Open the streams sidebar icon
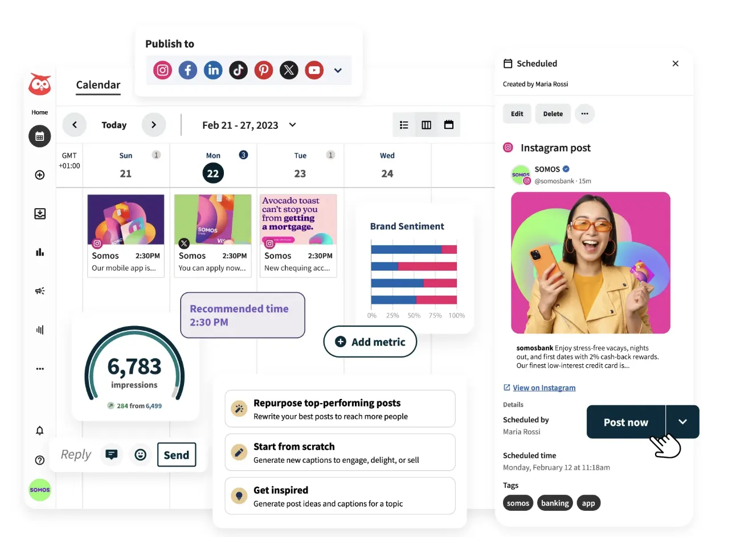 click(x=40, y=329)
